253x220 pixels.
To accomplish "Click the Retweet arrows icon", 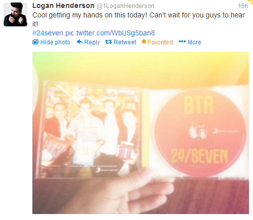I will [109, 42].
